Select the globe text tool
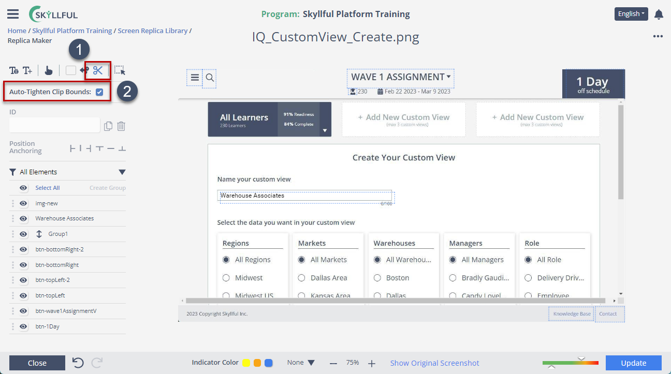This screenshot has width=671, height=374. pos(14,70)
